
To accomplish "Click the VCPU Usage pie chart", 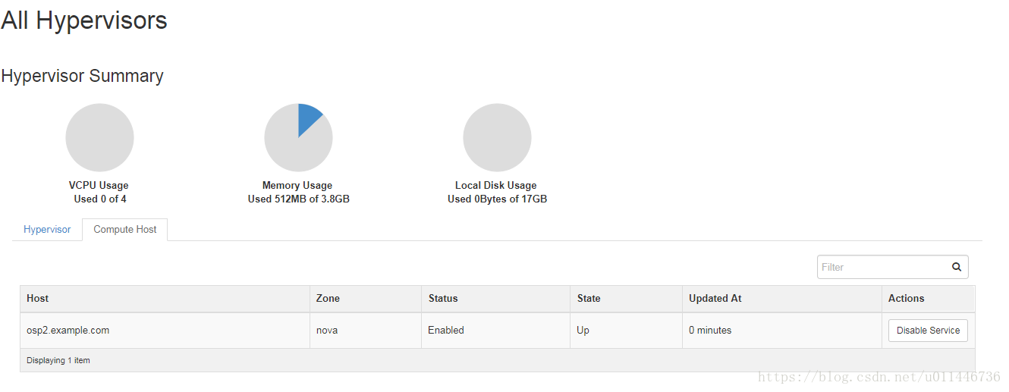I will pos(99,137).
